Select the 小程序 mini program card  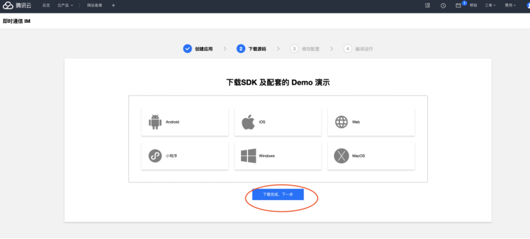185,156
